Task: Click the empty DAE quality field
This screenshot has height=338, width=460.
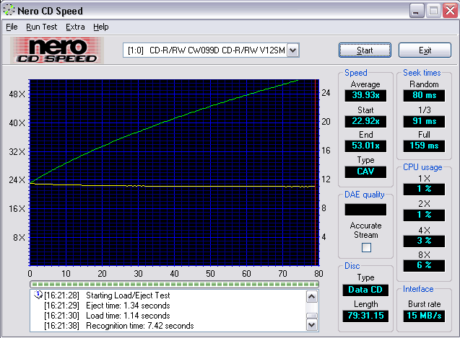Action: tap(365, 210)
